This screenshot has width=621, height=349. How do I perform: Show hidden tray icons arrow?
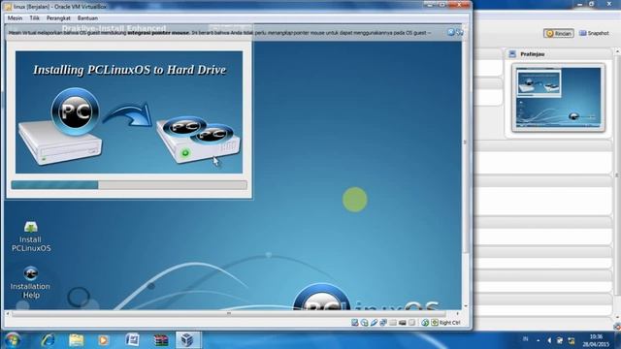point(538,340)
